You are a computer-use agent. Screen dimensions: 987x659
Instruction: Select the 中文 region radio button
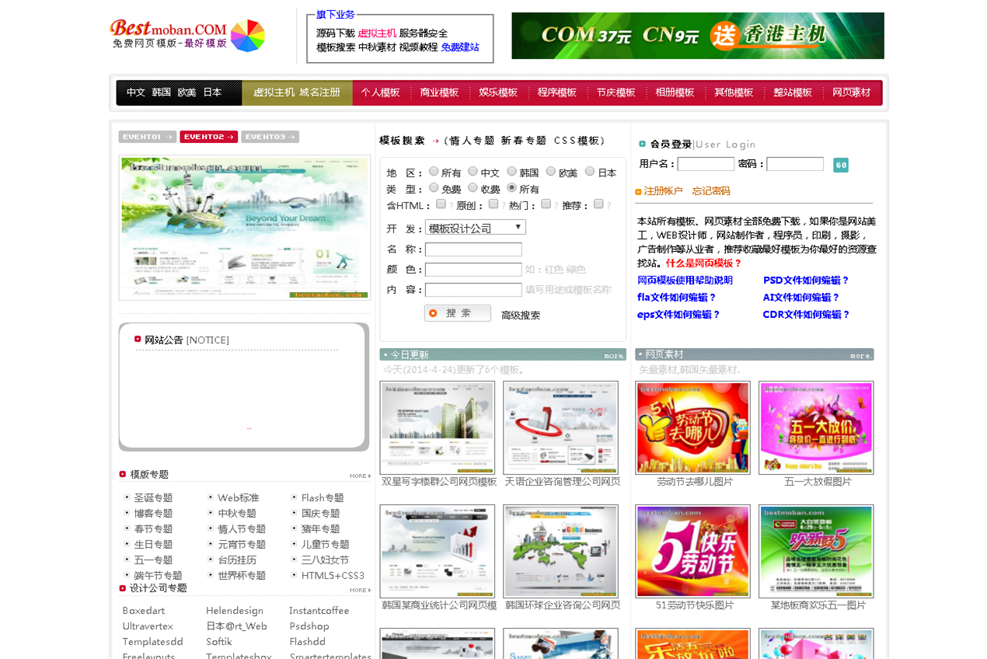(x=473, y=172)
